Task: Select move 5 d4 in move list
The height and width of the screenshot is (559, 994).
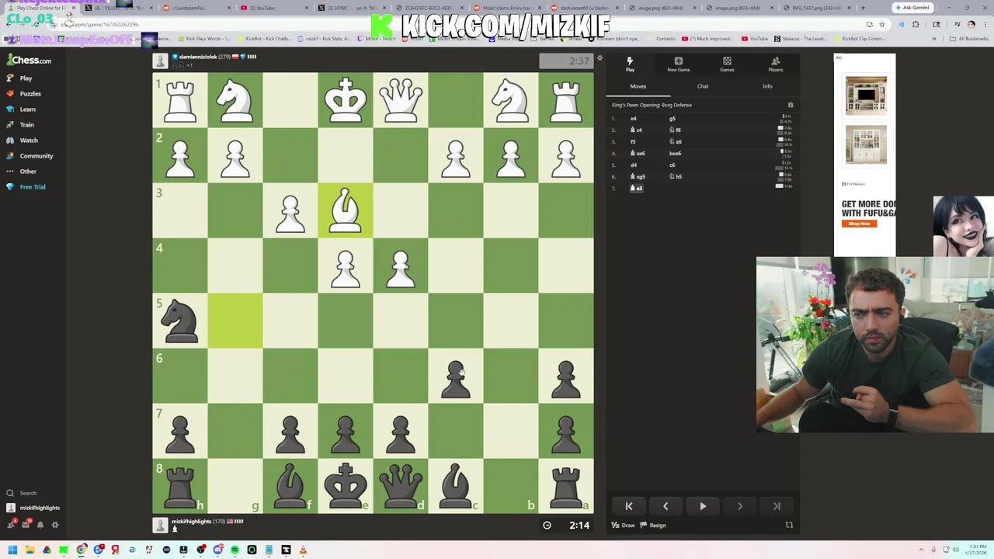Action: point(634,165)
